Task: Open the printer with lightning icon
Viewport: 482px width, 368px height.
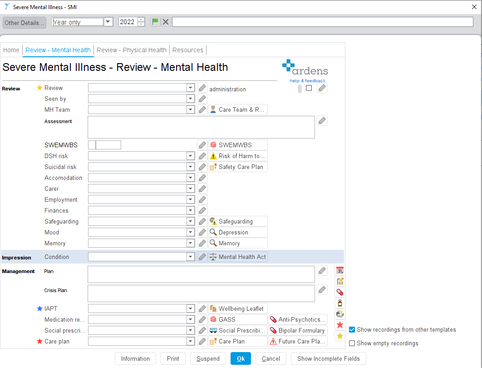Action: 340,314
